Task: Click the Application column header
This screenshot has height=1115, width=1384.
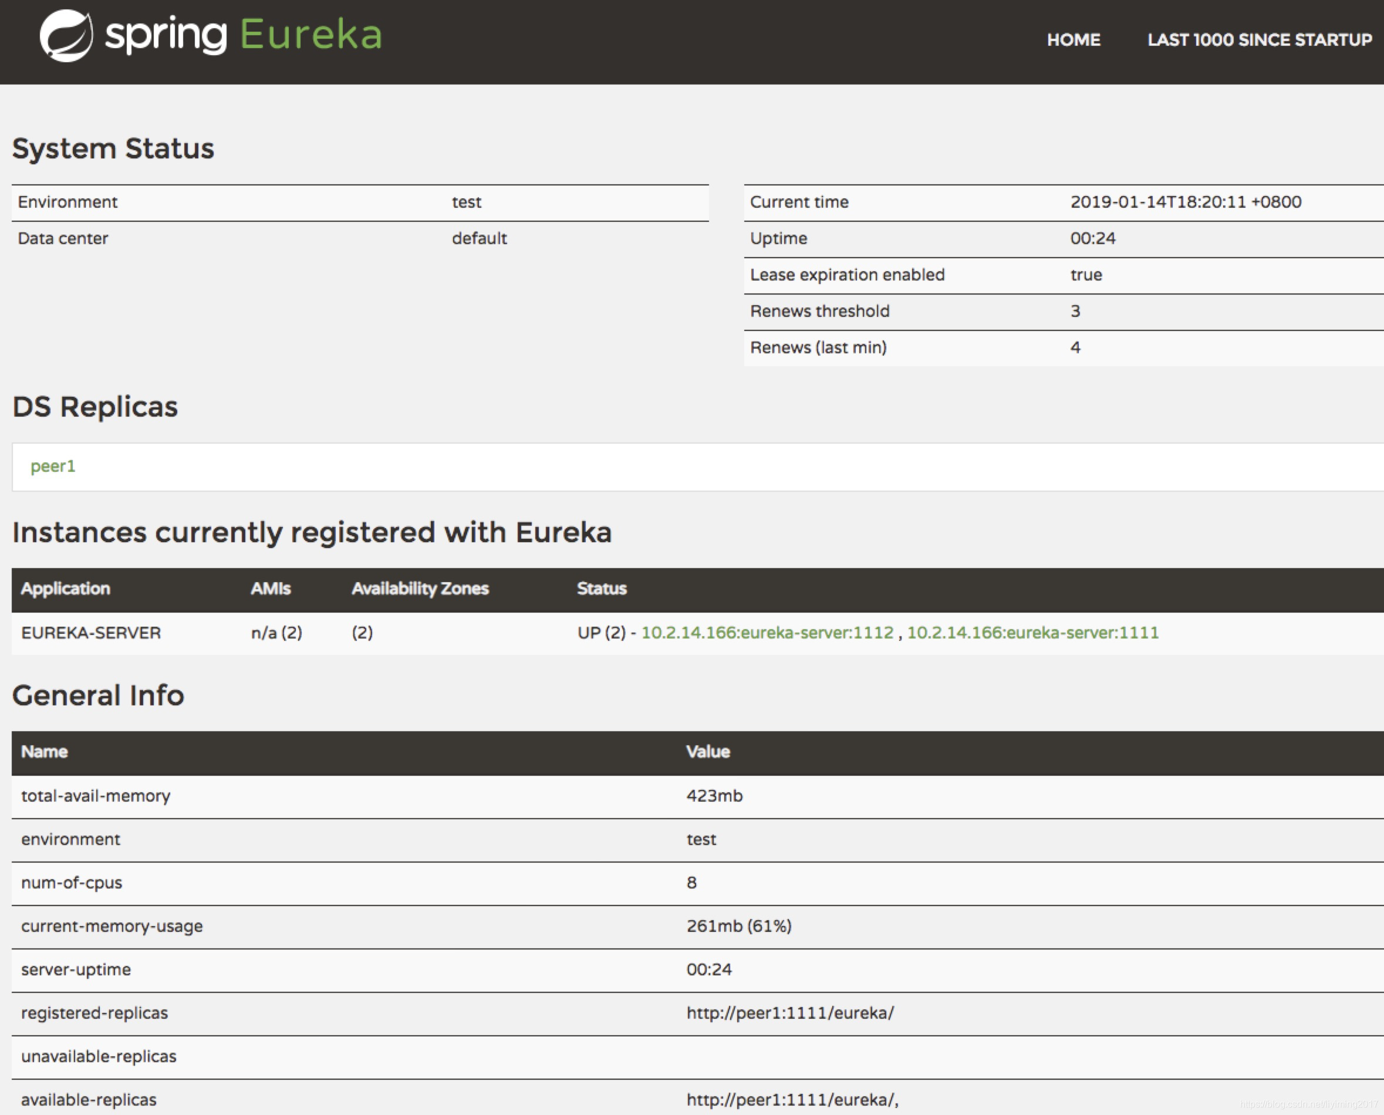Action: tap(66, 589)
